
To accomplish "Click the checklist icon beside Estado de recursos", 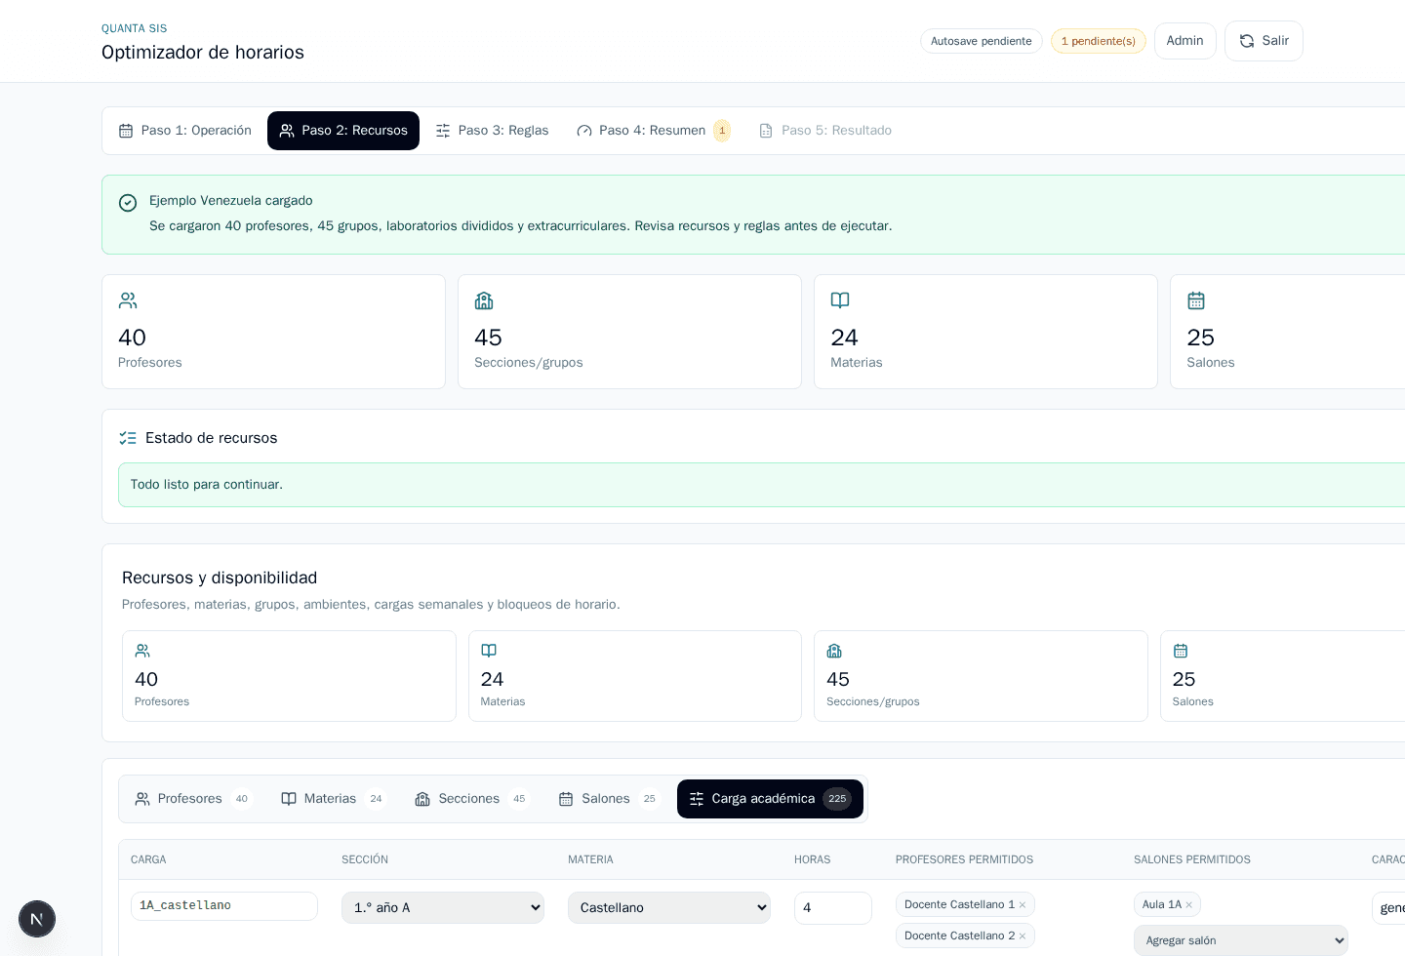I will pos(128,438).
